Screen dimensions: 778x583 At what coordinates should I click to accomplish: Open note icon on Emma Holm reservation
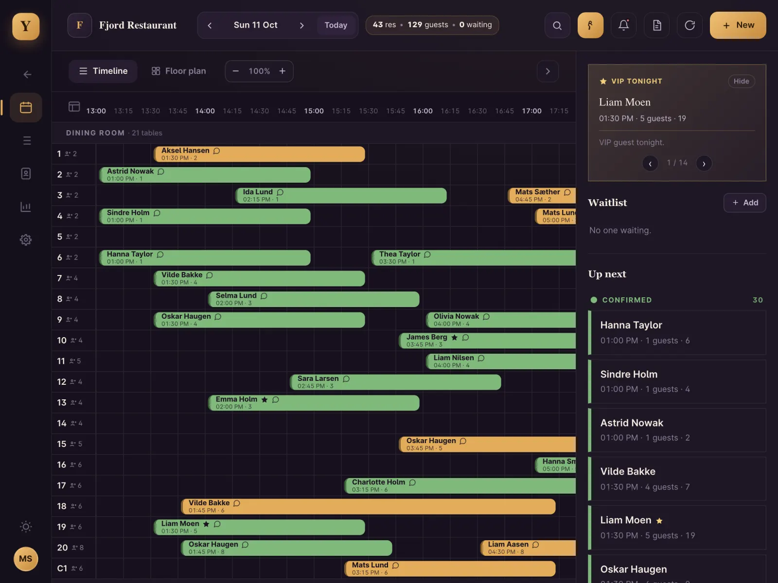click(x=276, y=399)
